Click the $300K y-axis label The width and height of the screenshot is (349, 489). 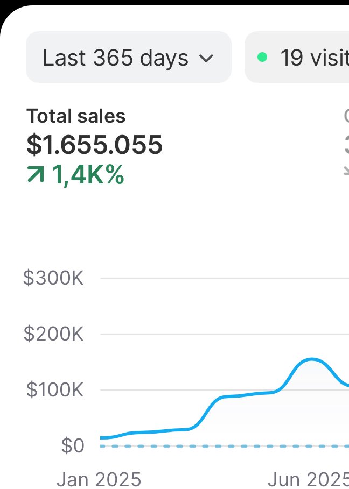tap(53, 278)
